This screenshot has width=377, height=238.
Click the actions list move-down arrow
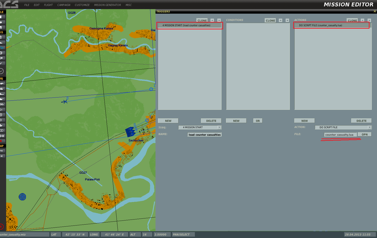pyautogui.click(x=369, y=20)
